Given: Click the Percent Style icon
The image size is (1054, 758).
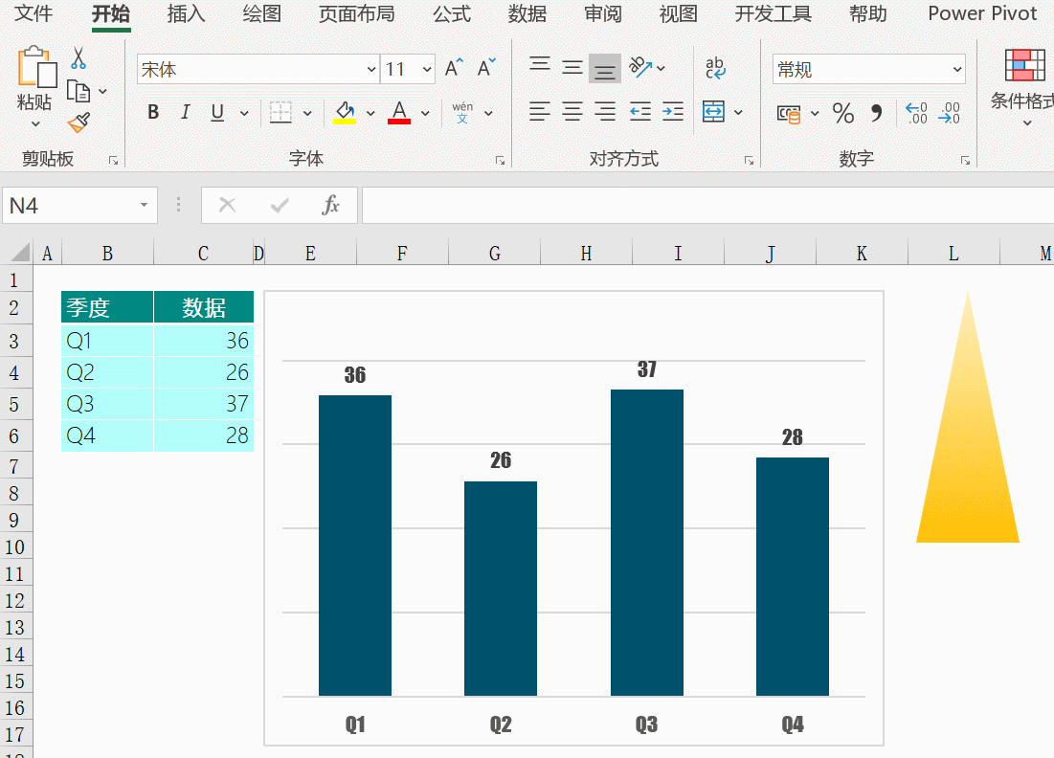Looking at the screenshot, I should (x=843, y=113).
